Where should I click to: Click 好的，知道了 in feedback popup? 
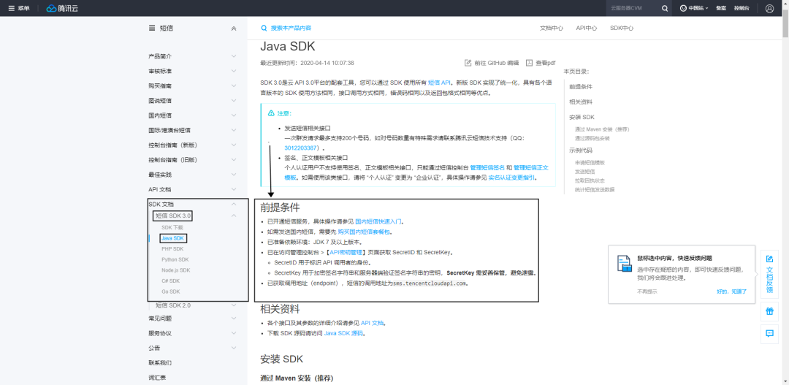pos(731,291)
